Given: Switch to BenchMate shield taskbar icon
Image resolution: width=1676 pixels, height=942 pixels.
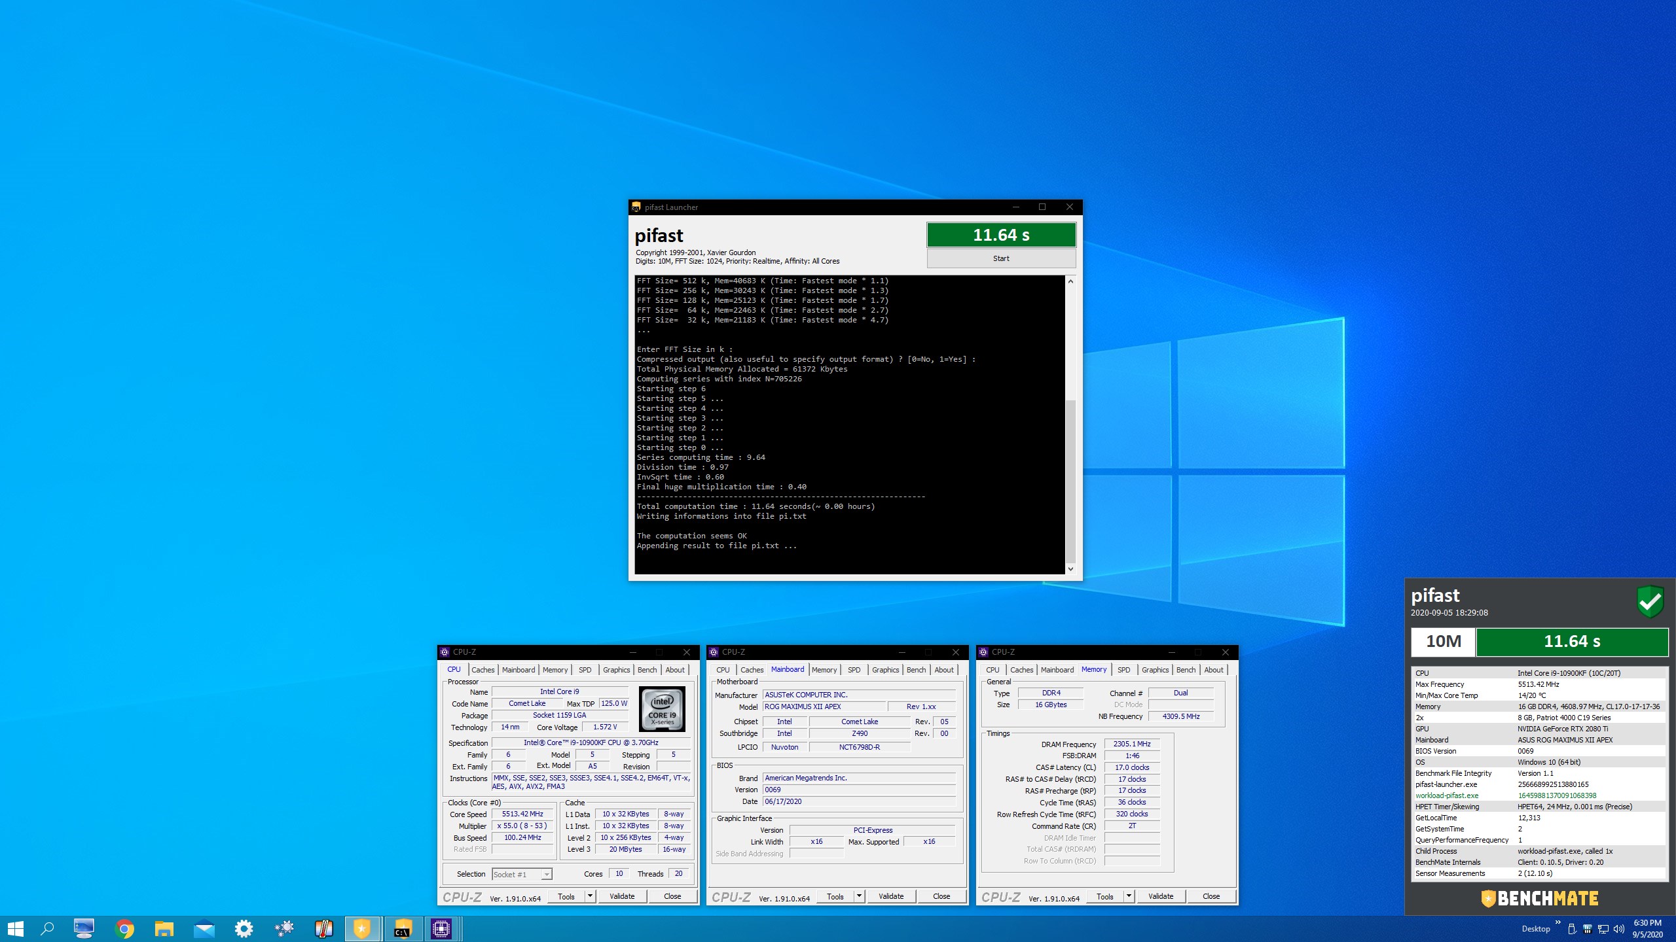Looking at the screenshot, I should tap(362, 928).
